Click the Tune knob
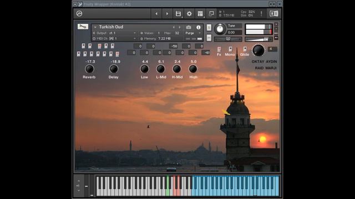 pos(220,29)
